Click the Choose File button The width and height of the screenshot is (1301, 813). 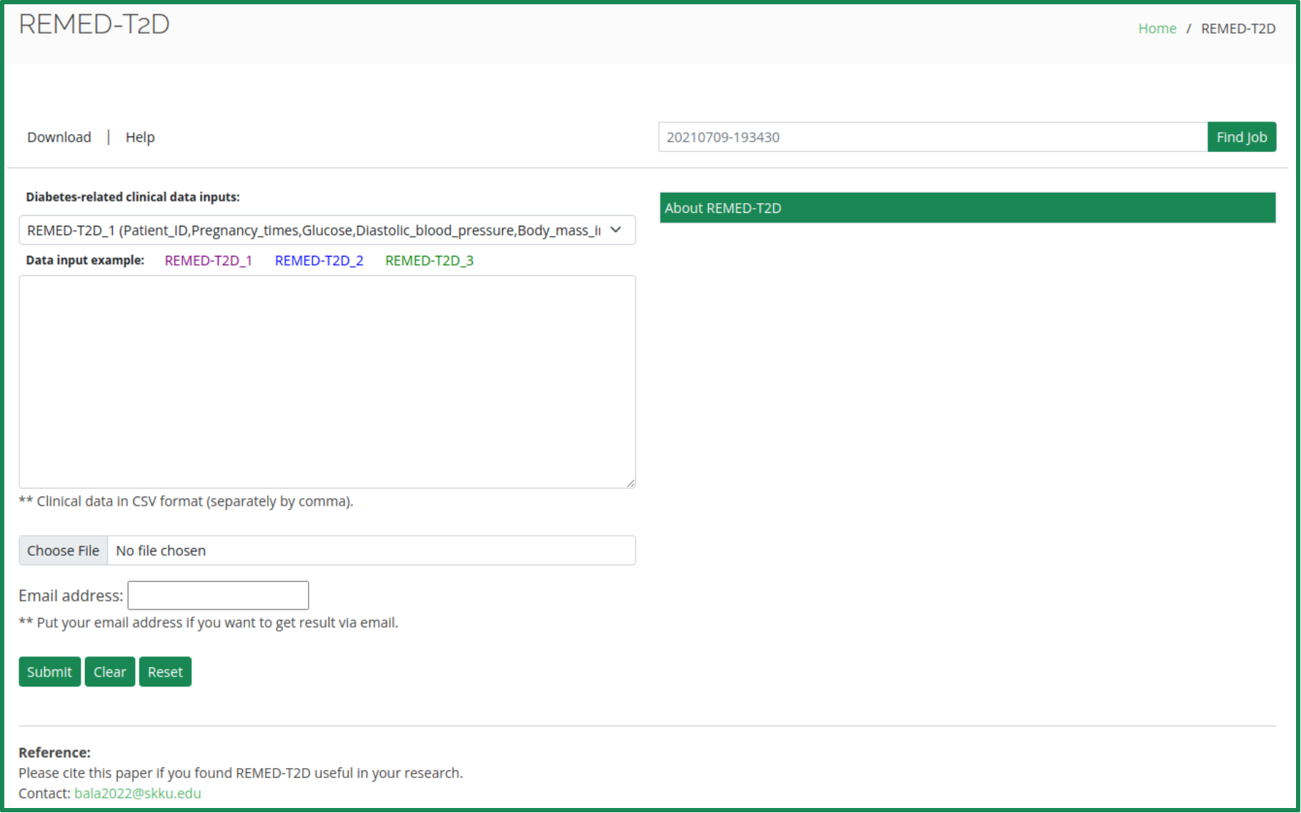point(63,551)
